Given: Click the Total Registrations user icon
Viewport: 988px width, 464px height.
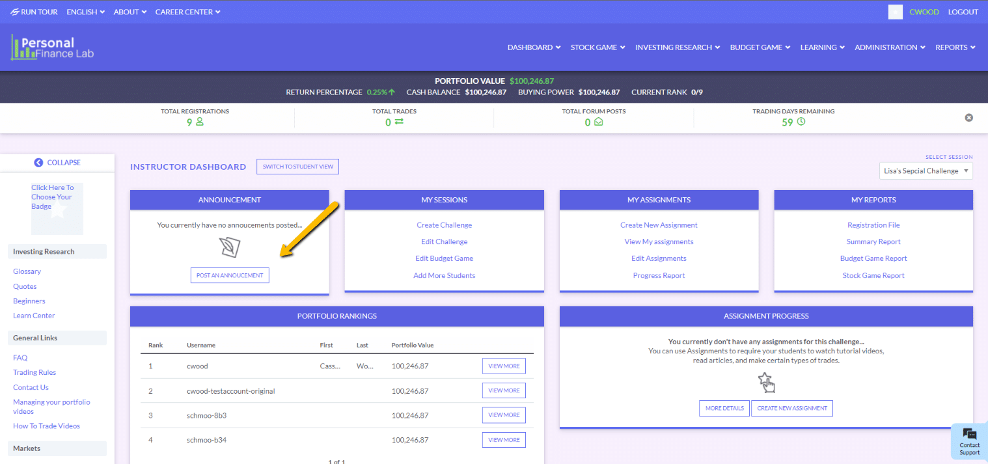Looking at the screenshot, I should [200, 122].
